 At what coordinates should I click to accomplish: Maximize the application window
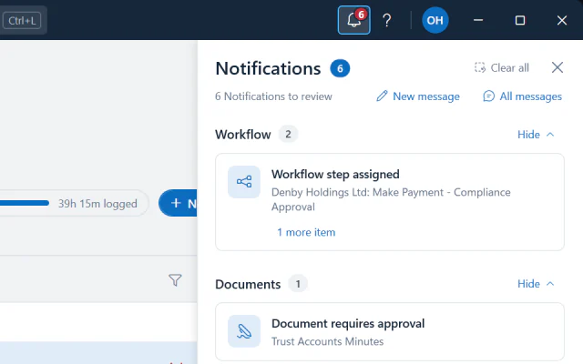click(x=520, y=20)
